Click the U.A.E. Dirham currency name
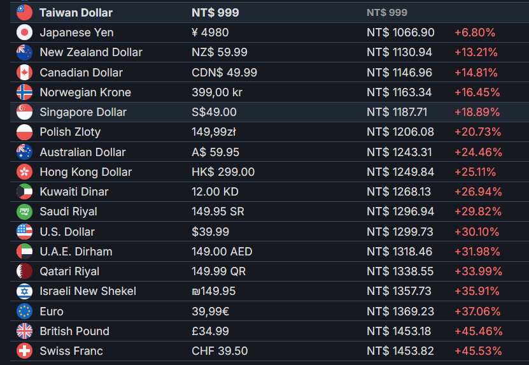Screen dimensions: 529x365 pos(76,252)
